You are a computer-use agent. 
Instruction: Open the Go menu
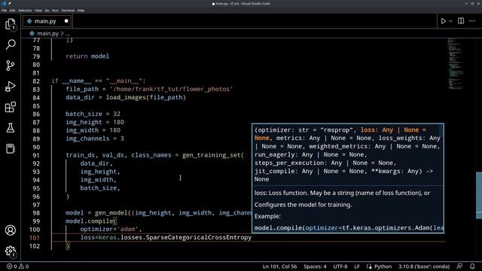[47, 10]
